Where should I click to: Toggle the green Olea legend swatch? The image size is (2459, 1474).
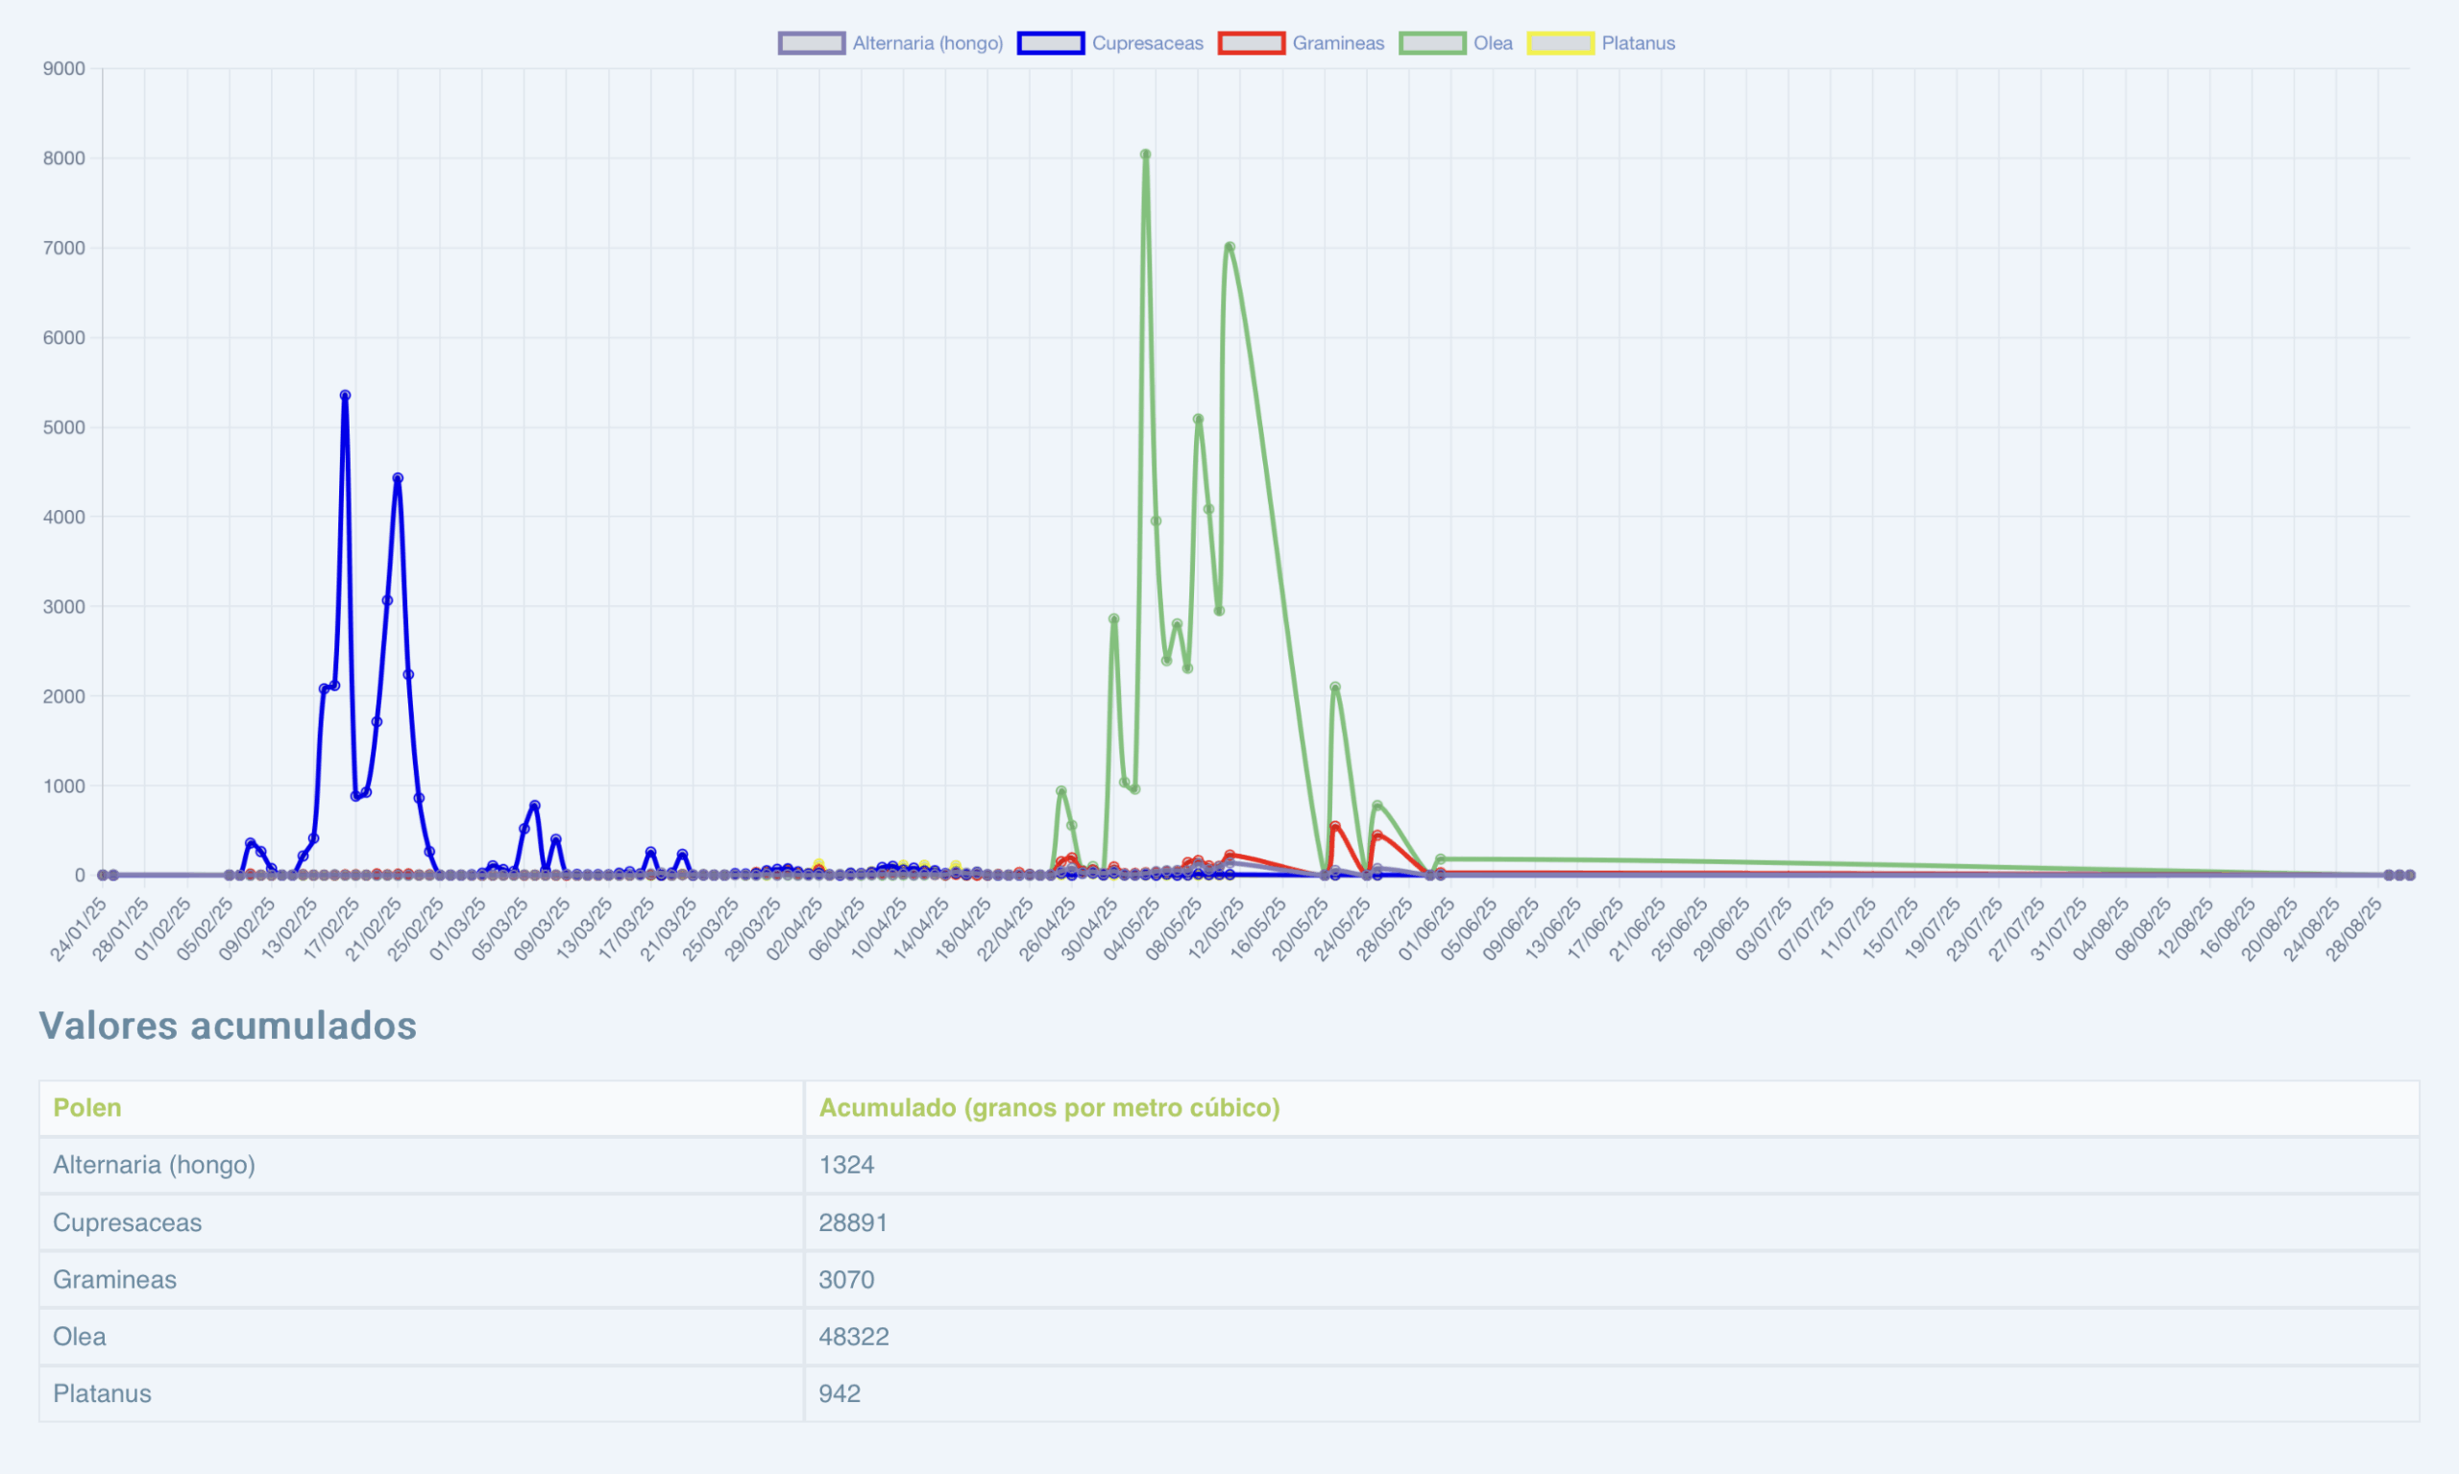1431,42
